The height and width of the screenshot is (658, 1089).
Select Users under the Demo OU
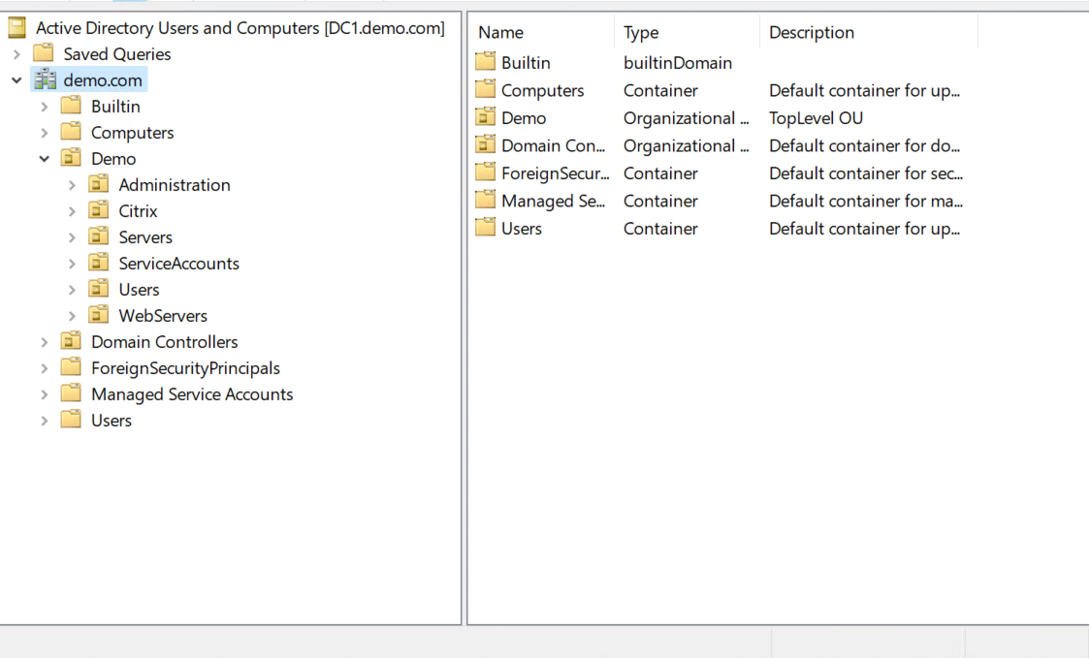(x=139, y=290)
